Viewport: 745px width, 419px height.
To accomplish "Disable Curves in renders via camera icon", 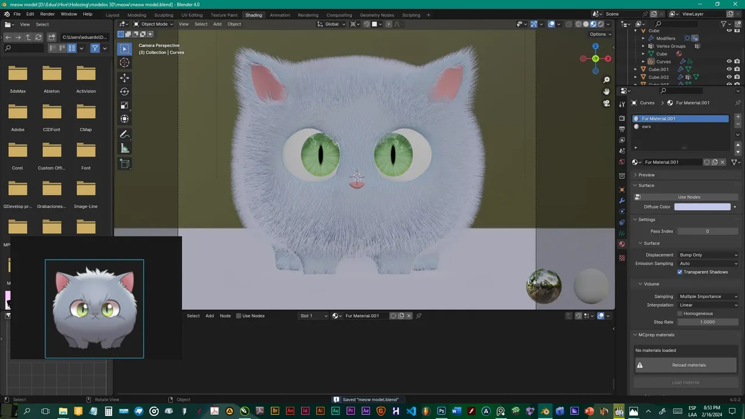I will tap(737, 61).
